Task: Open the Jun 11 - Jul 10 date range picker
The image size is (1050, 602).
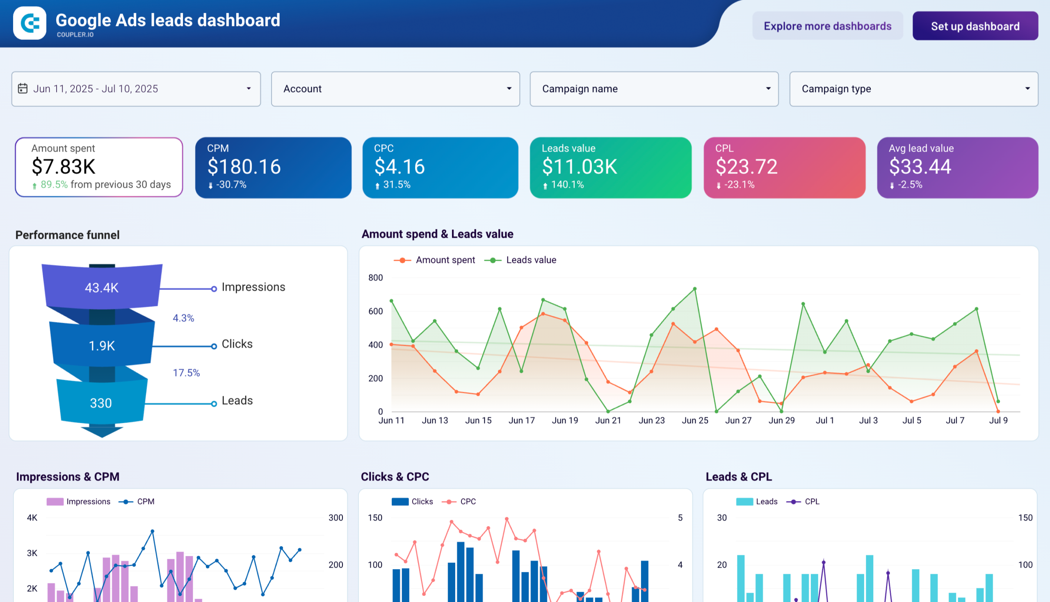Action: pyautogui.click(x=137, y=89)
